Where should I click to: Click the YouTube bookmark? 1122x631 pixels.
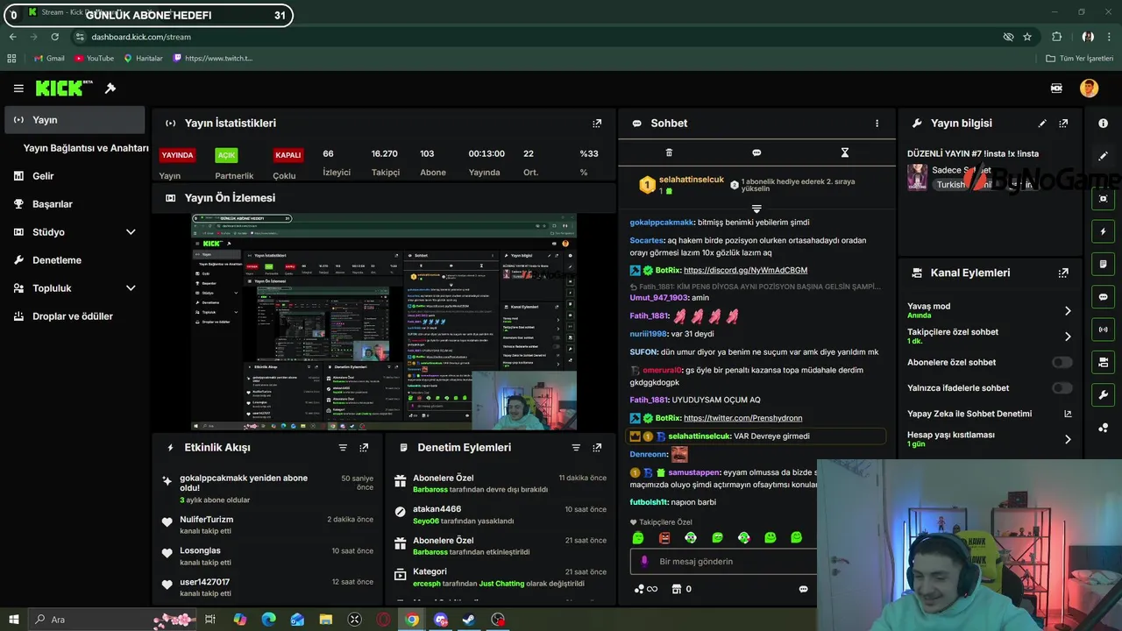point(94,58)
